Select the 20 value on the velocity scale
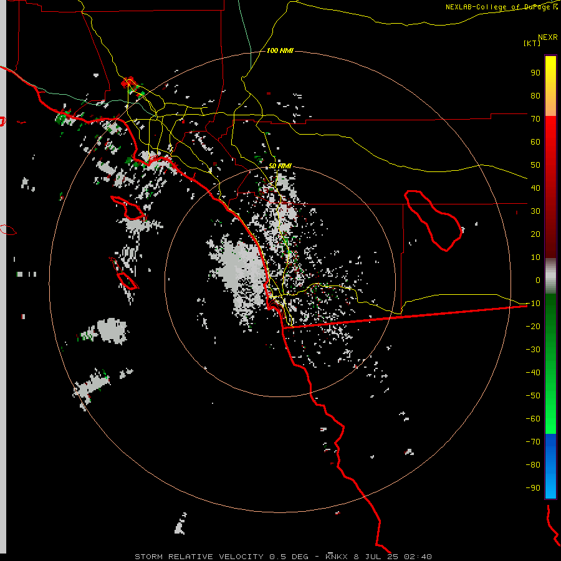This screenshot has height=561, width=561. tap(535, 234)
